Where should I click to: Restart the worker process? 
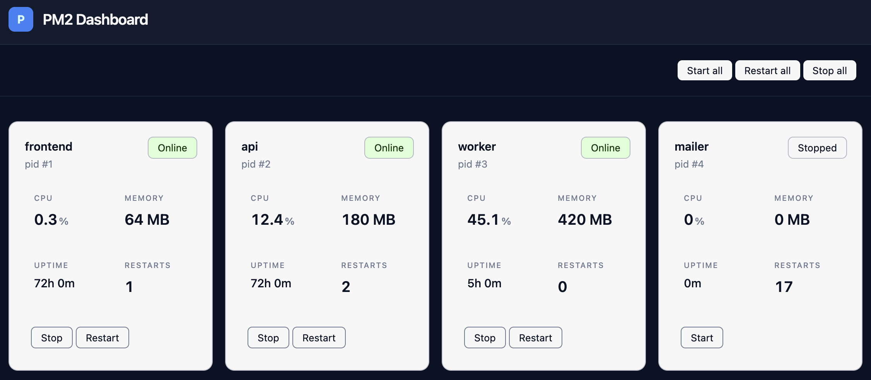point(535,338)
